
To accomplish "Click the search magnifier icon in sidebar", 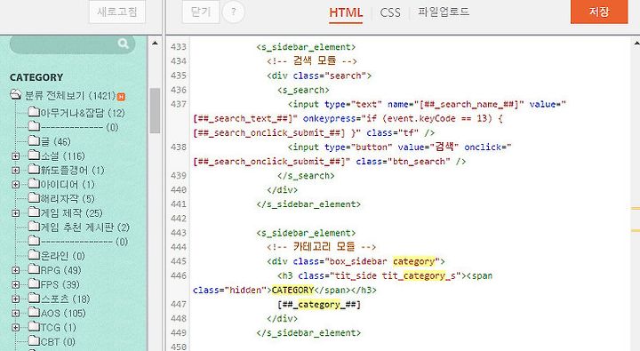I will click(x=123, y=44).
